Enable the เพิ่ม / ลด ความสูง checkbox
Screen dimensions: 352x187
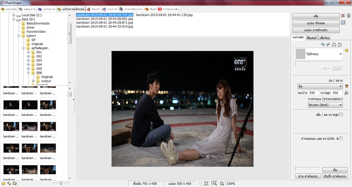coord(341,115)
